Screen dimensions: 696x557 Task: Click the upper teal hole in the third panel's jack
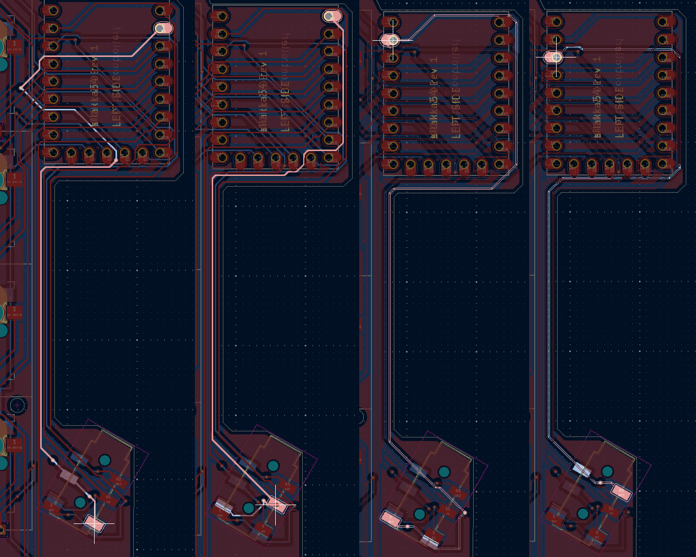pos(444,472)
